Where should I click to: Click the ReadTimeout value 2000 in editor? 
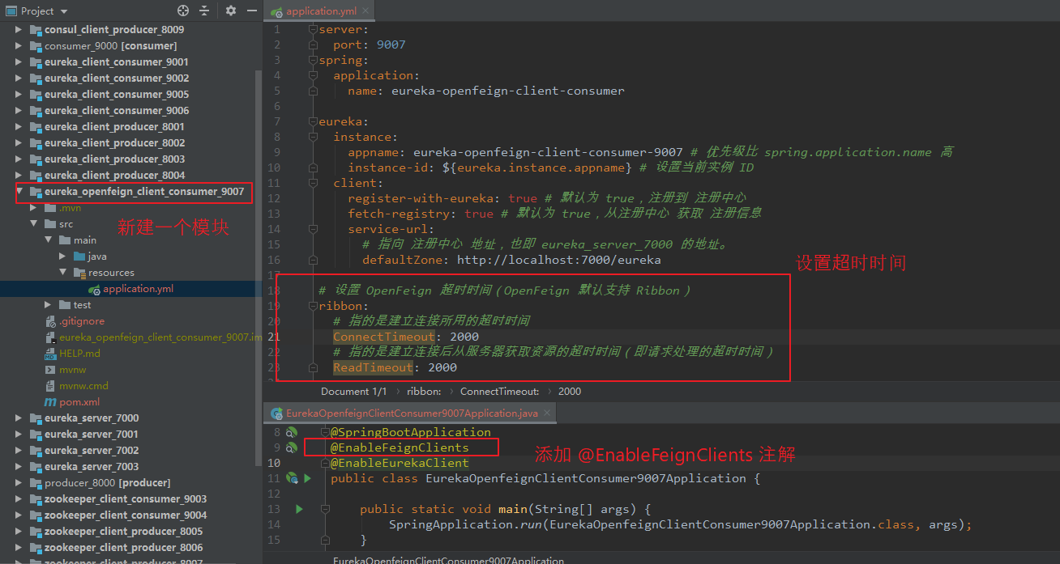pyautogui.click(x=442, y=367)
